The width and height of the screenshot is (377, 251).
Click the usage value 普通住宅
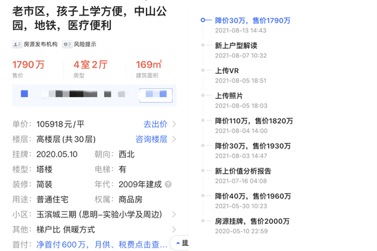click(x=52, y=199)
